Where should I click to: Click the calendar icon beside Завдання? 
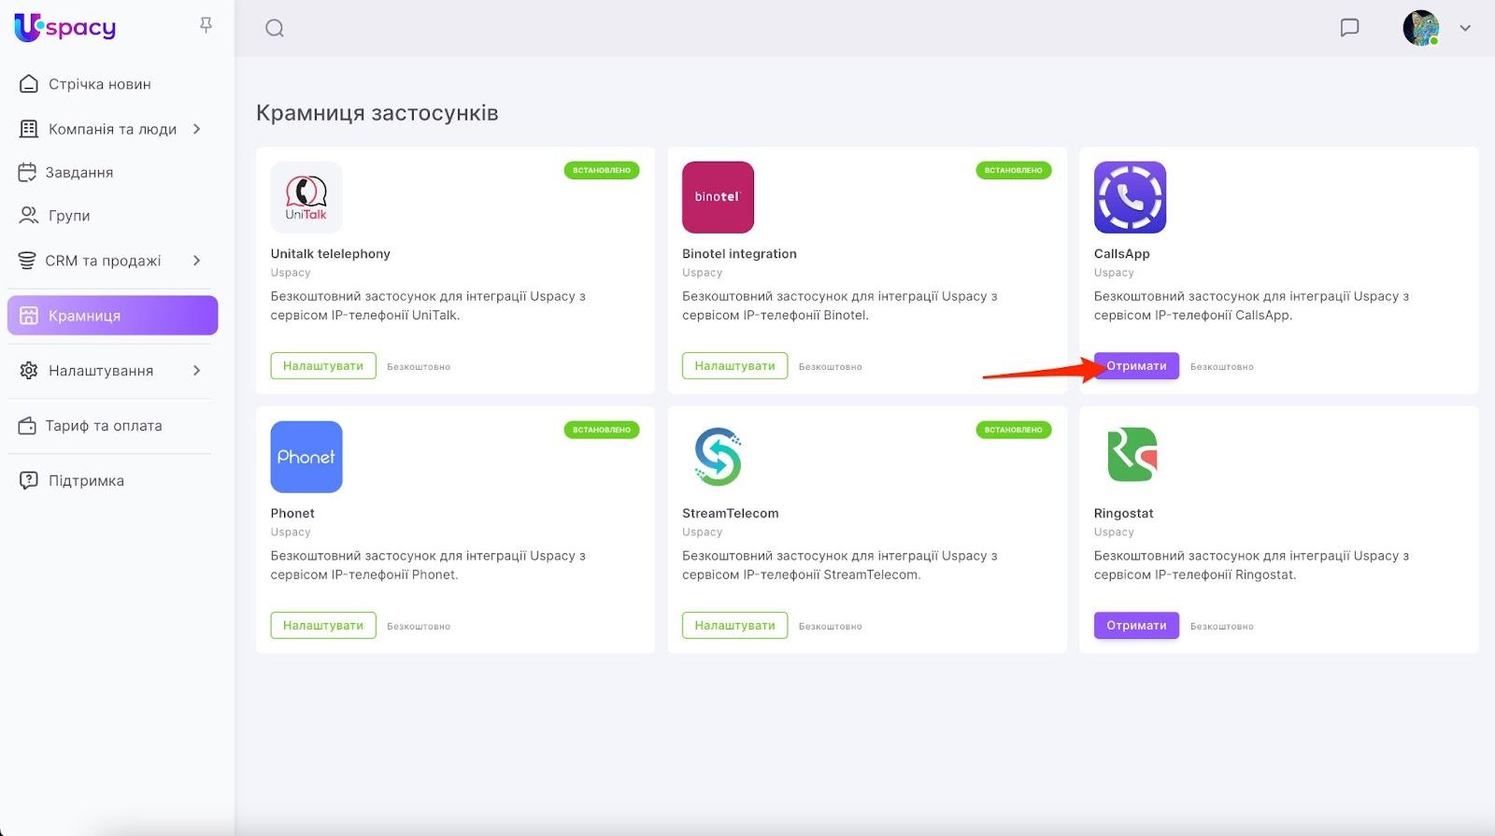point(27,173)
